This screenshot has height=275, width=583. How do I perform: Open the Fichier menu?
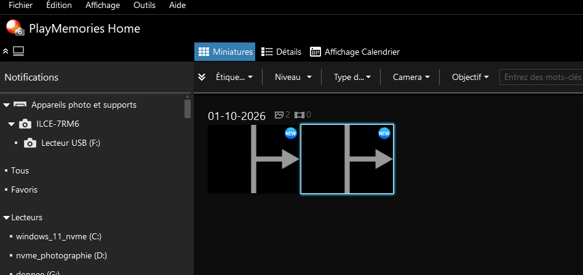point(20,5)
